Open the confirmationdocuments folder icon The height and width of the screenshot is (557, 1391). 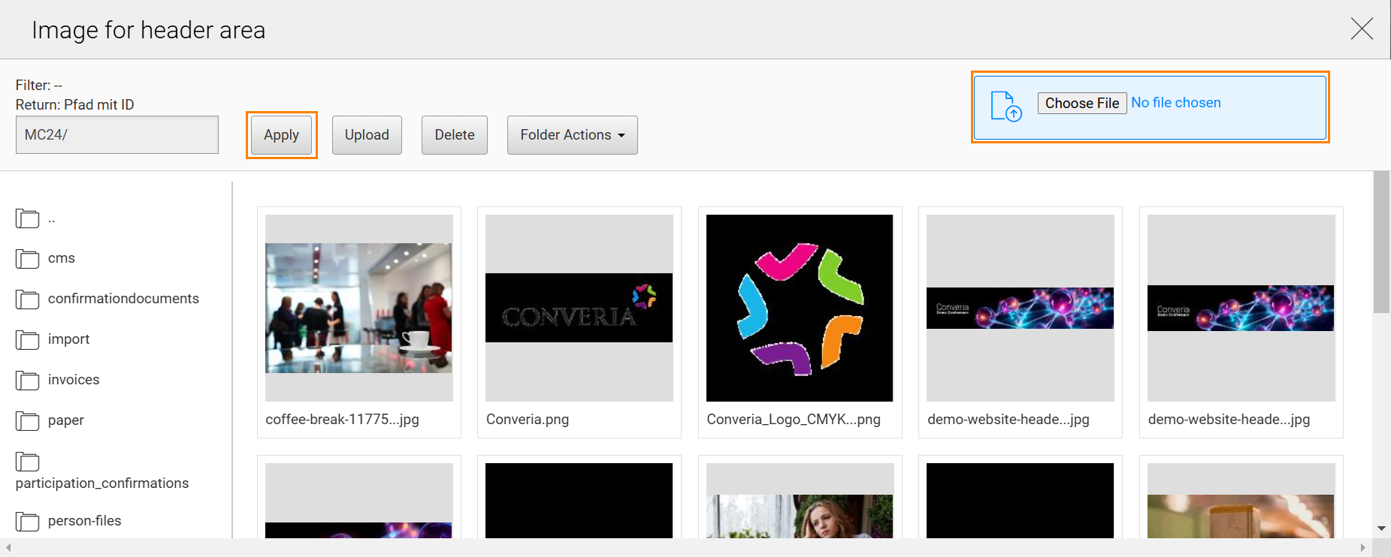28,300
